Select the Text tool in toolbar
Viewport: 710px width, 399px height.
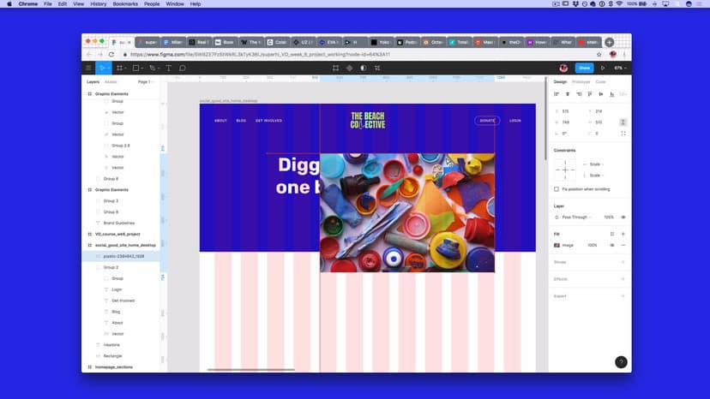point(168,68)
